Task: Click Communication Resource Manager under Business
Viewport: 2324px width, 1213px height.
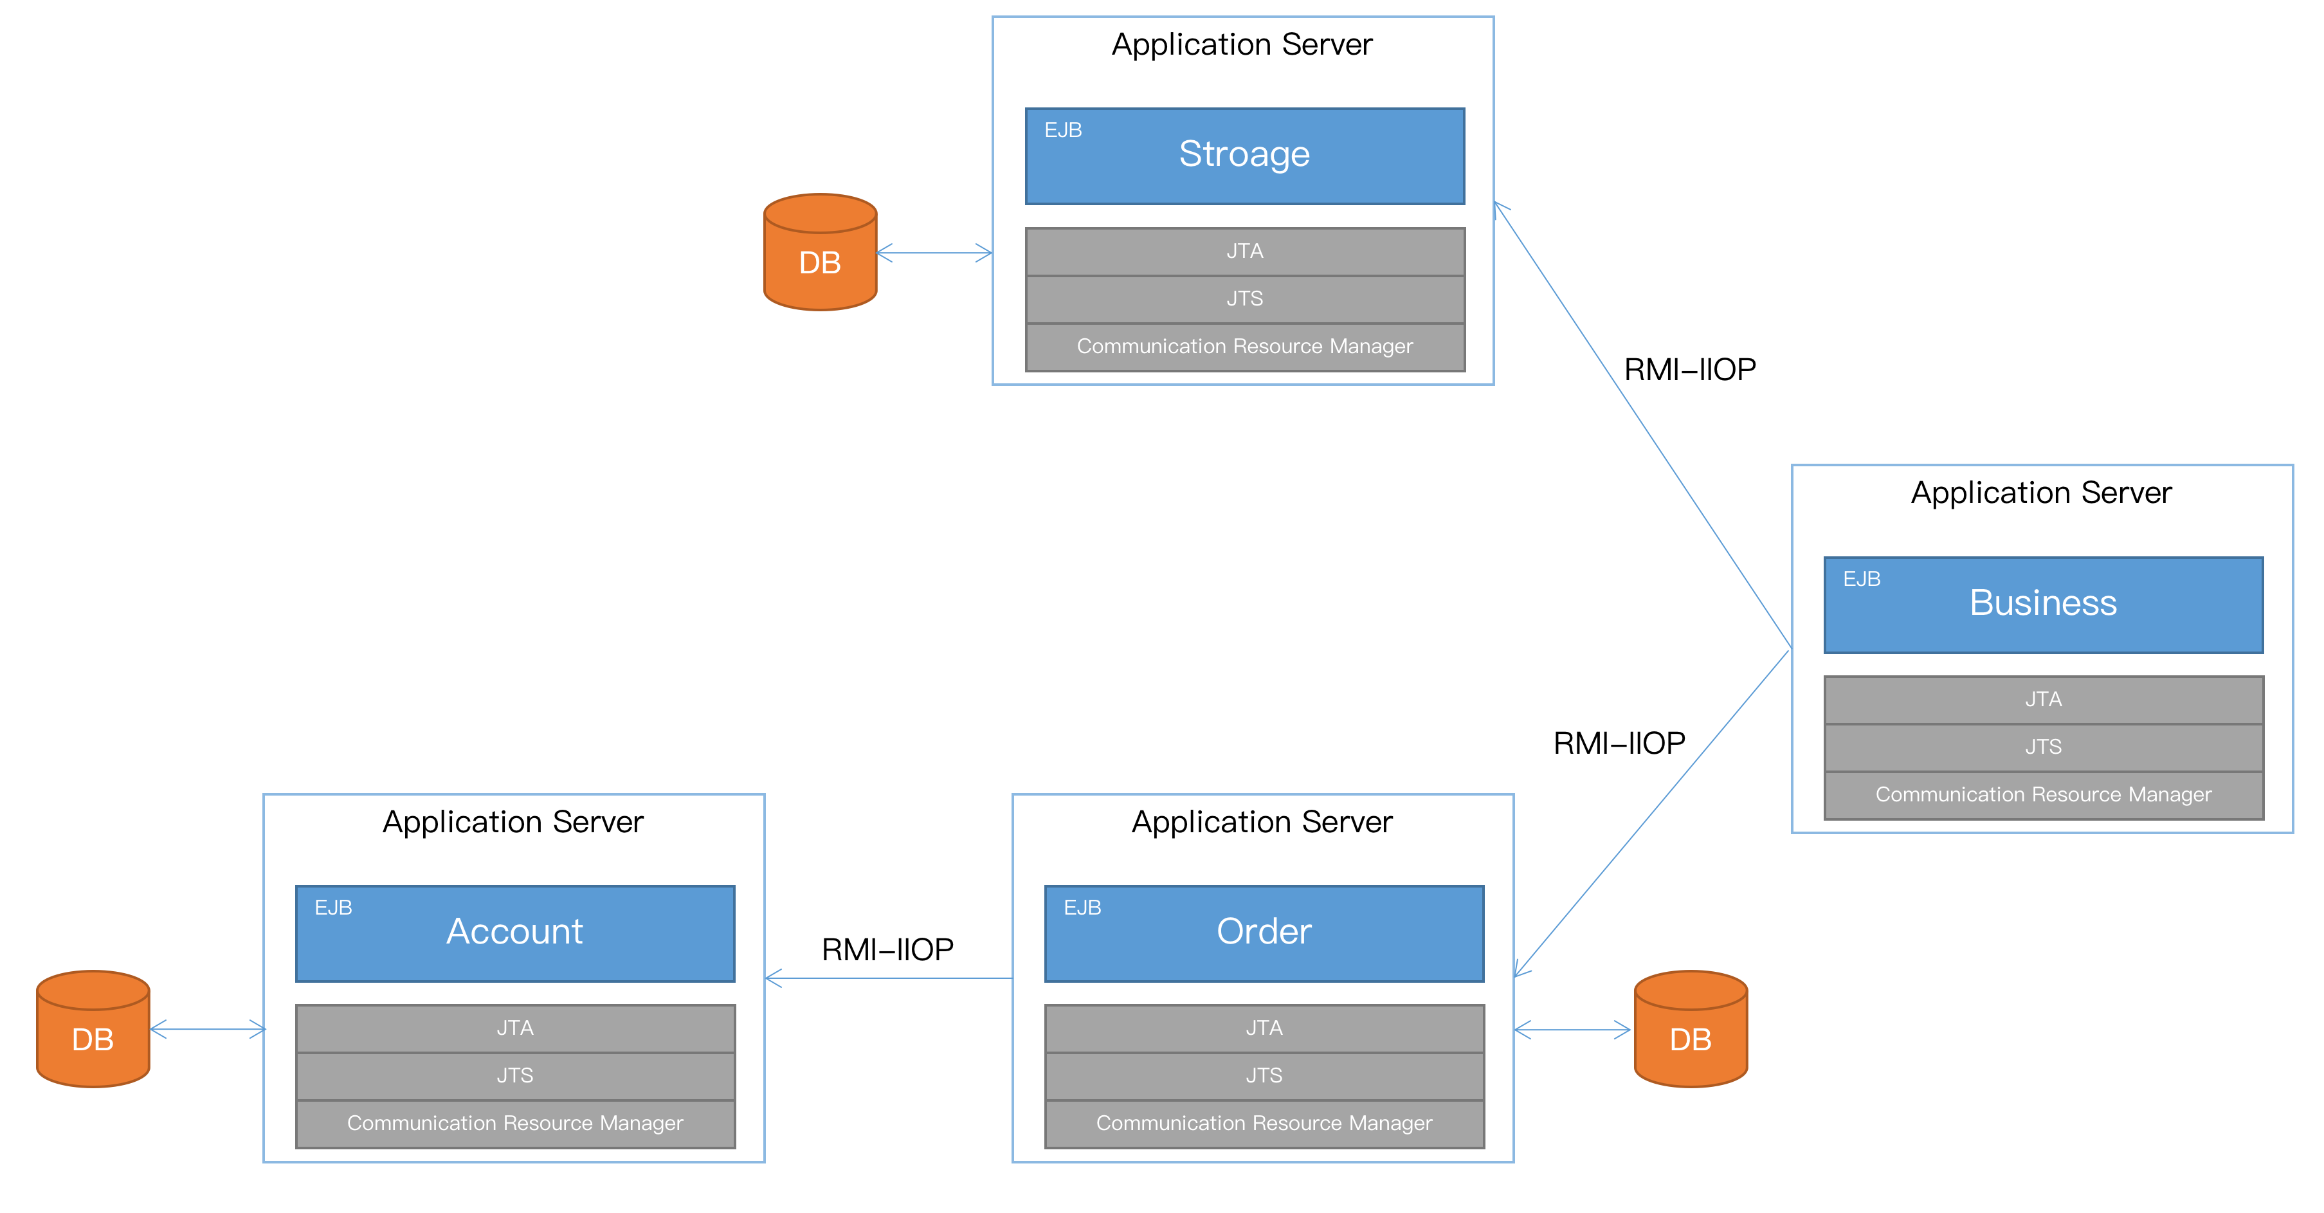Action: (2044, 795)
